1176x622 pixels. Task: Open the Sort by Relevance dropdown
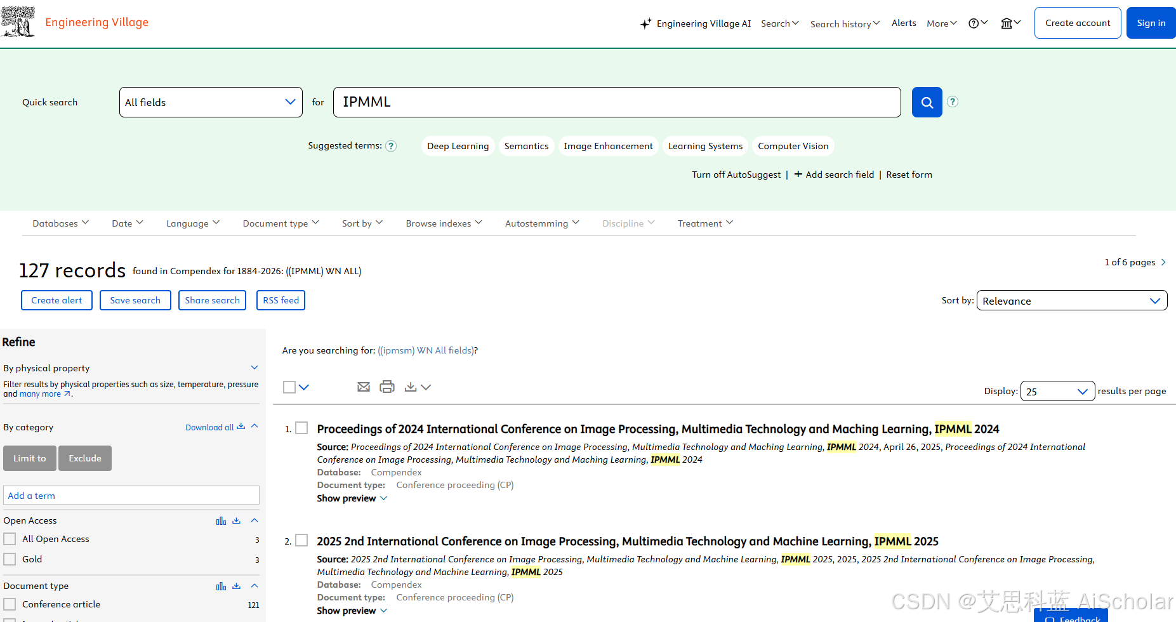(1072, 300)
